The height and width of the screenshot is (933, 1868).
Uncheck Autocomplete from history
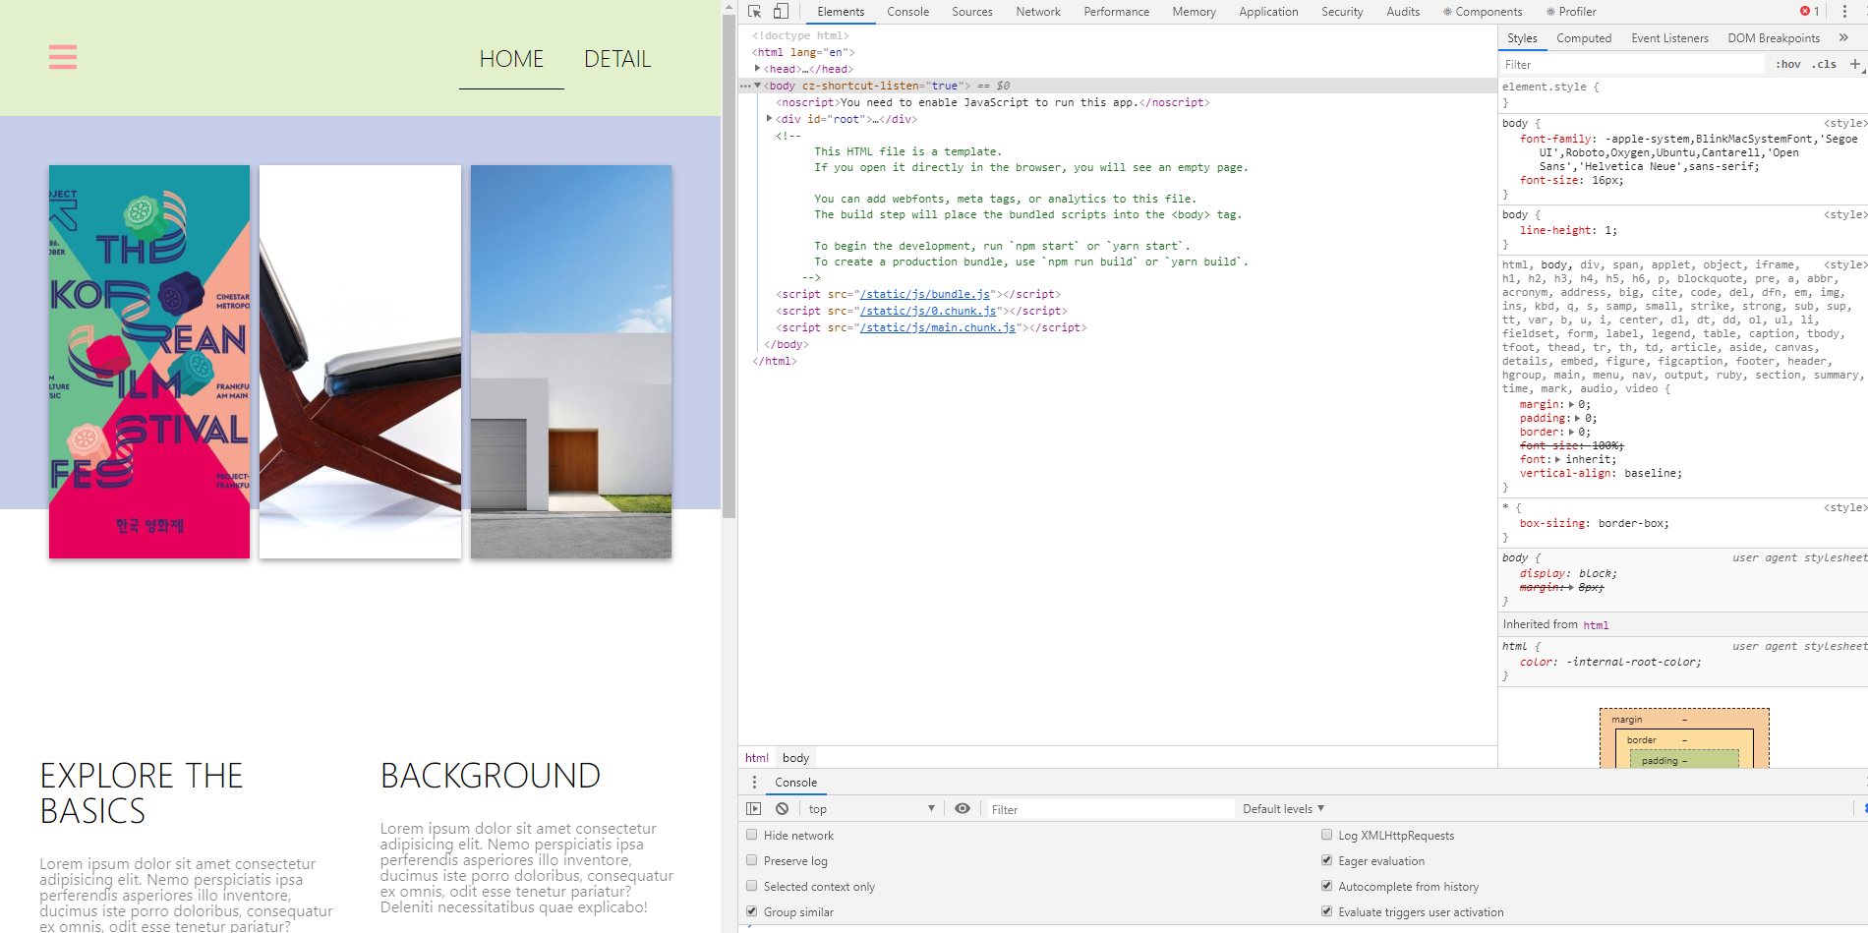(x=1327, y=886)
